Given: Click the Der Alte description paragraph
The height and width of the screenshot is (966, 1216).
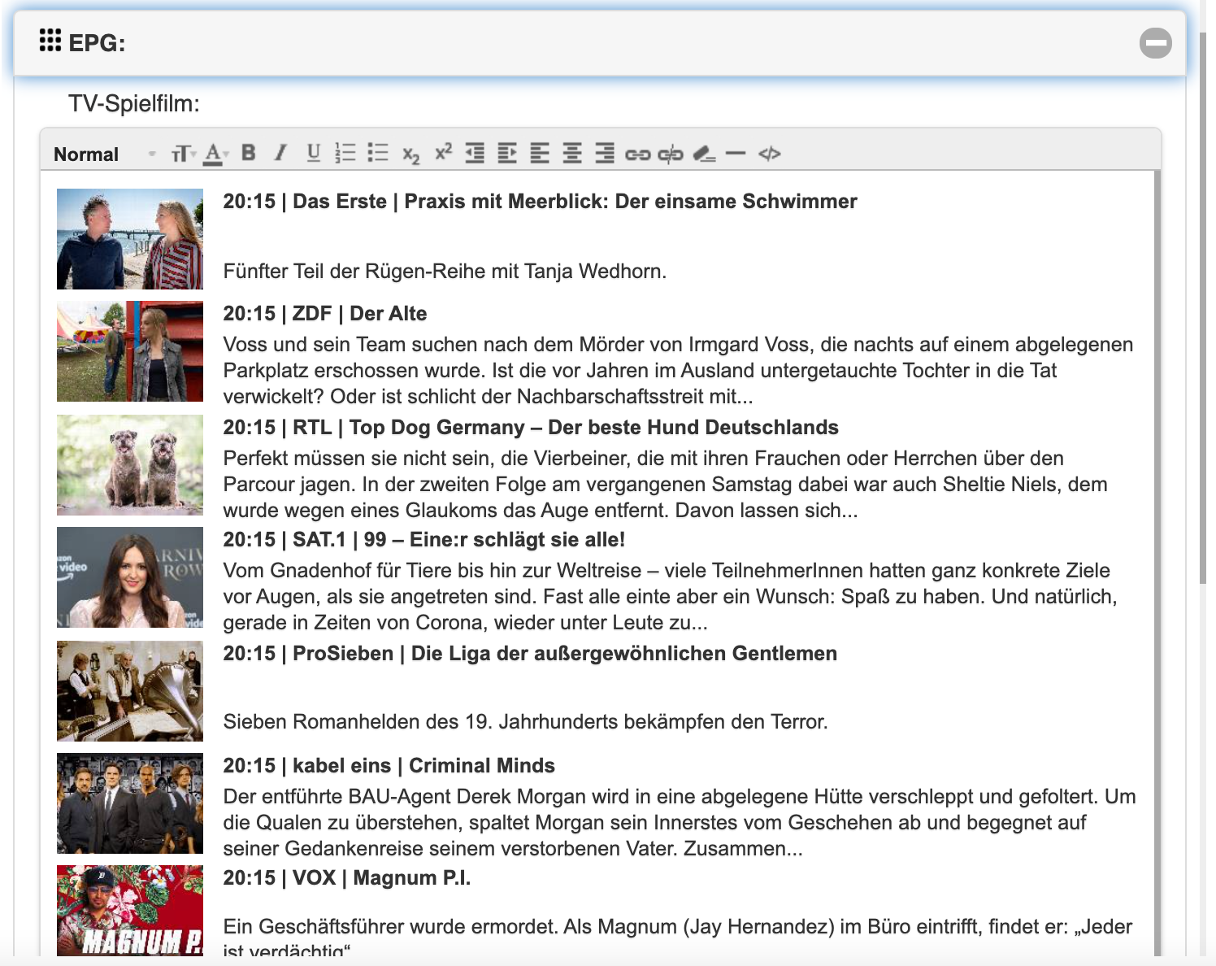Looking at the screenshot, I should click(679, 371).
